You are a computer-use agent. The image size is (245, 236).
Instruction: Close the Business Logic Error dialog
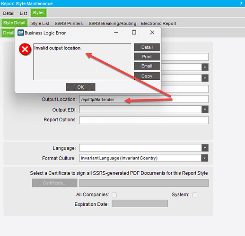pos(152,33)
